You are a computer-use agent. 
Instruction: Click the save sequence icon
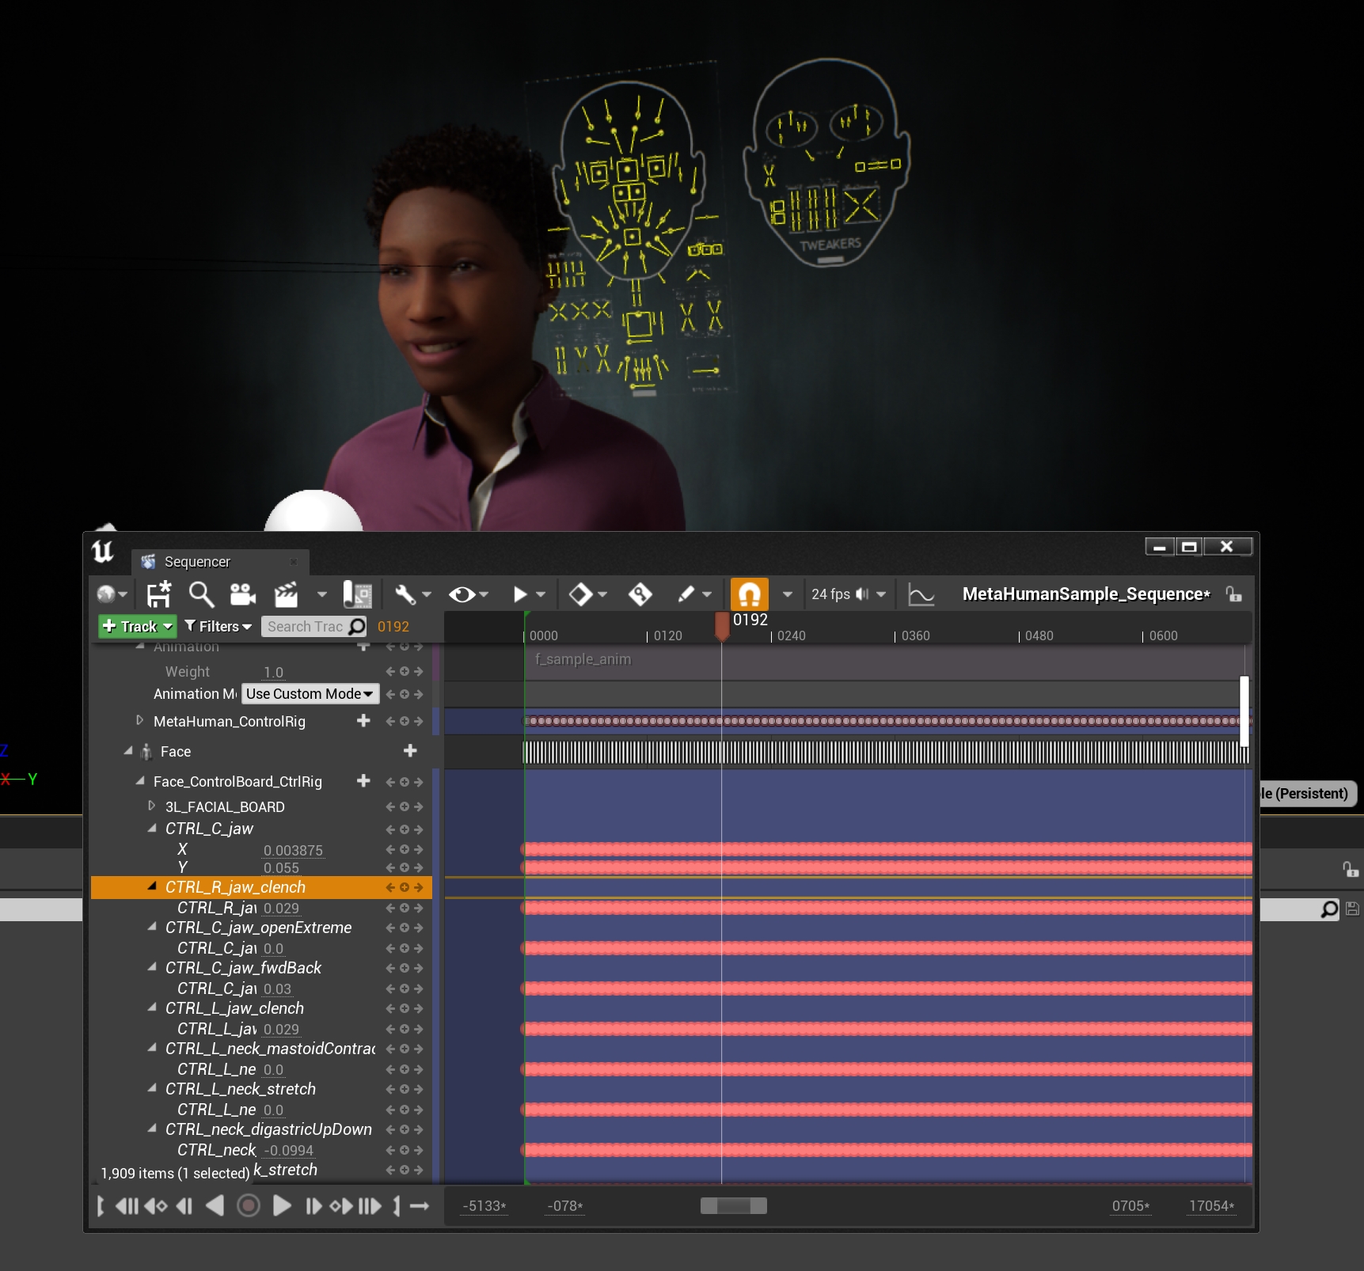158,594
